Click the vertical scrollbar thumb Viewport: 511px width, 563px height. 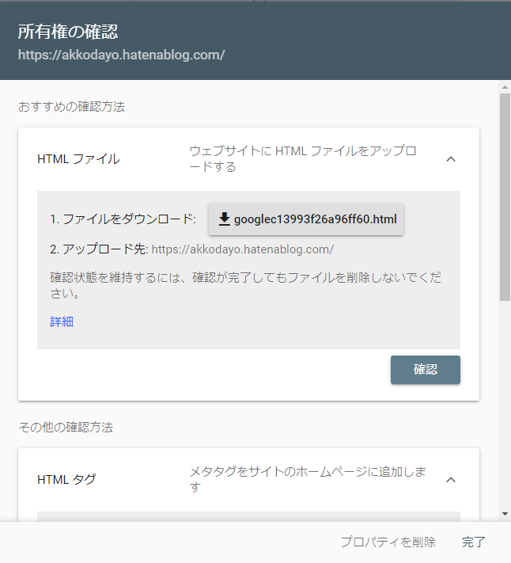[505, 196]
